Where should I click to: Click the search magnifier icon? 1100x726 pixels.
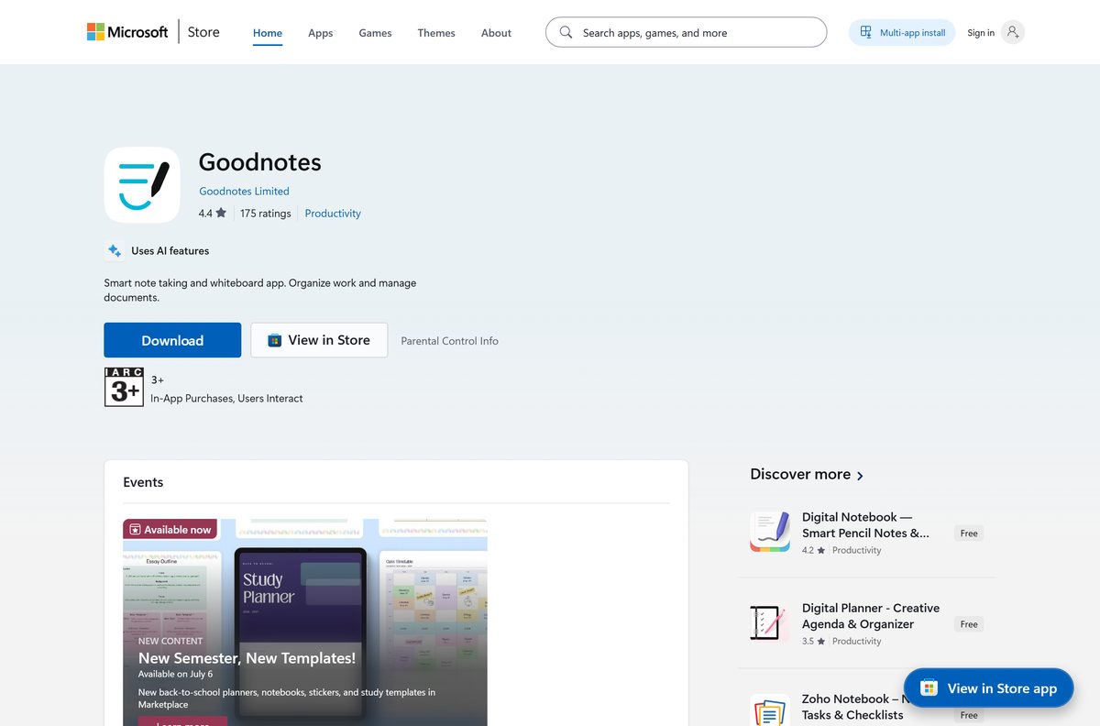click(x=566, y=32)
